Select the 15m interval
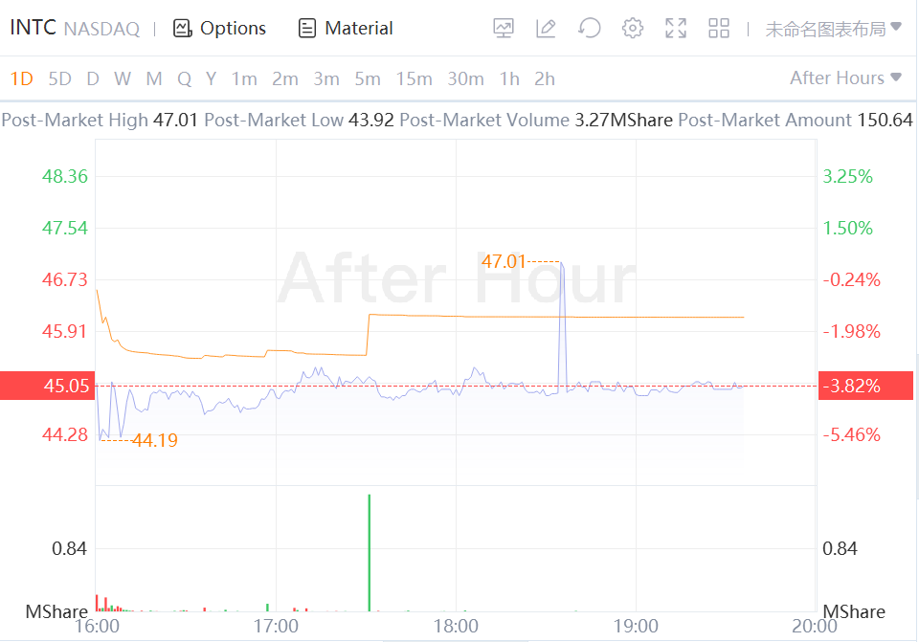 pyautogui.click(x=414, y=78)
